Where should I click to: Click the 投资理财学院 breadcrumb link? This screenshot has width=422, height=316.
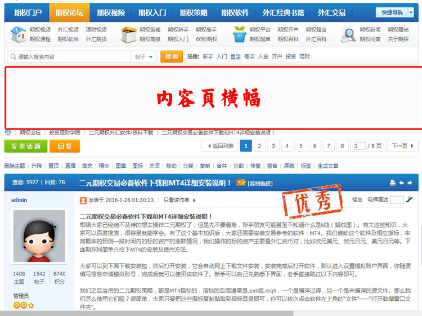tap(65, 132)
